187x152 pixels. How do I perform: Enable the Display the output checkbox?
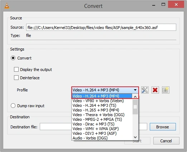(x=16, y=70)
